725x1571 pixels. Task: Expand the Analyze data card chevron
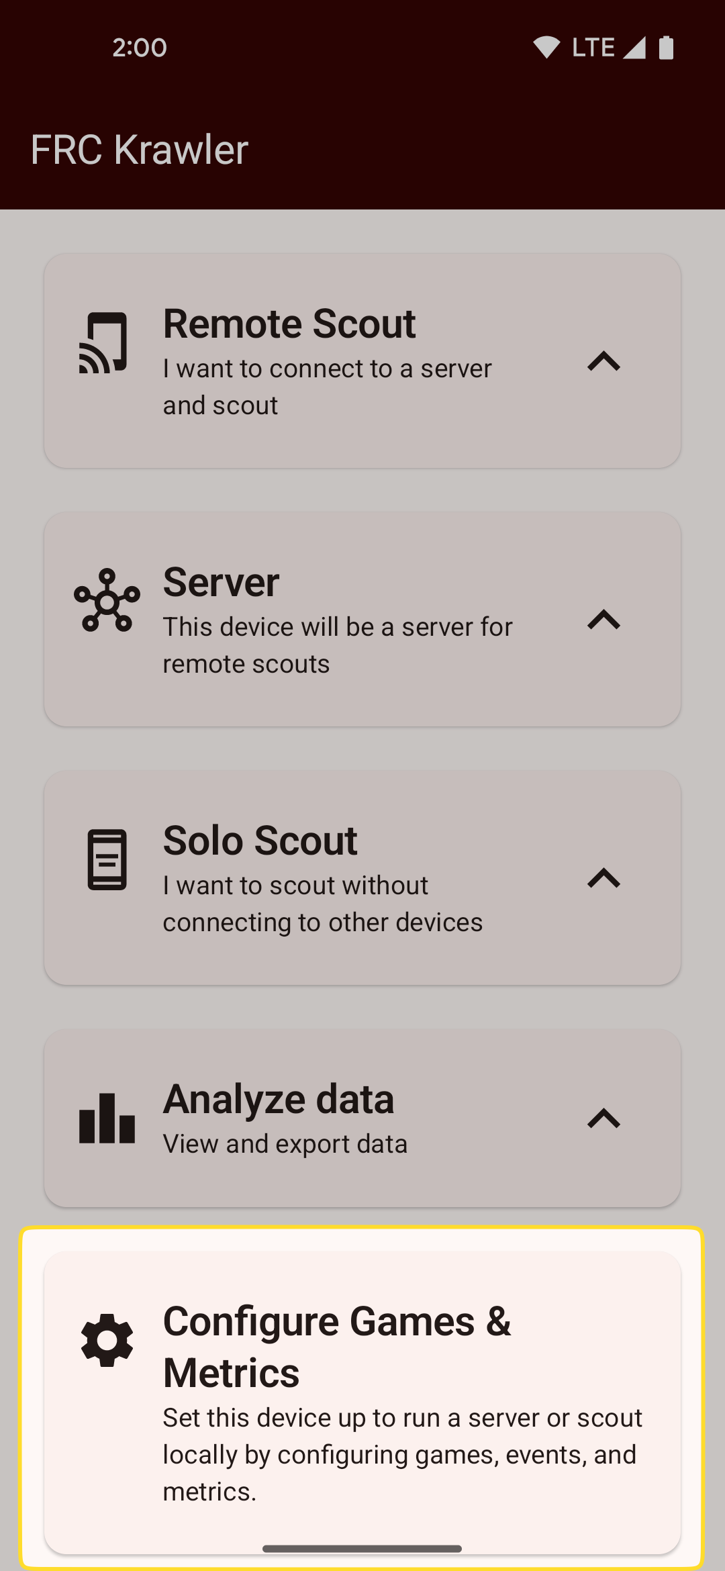(x=603, y=1118)
